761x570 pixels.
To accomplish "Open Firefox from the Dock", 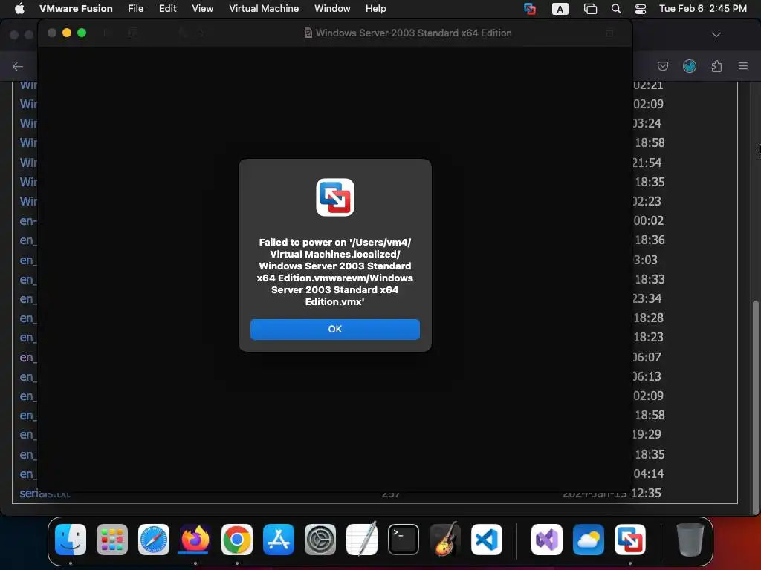I will (x=195, y=540).
